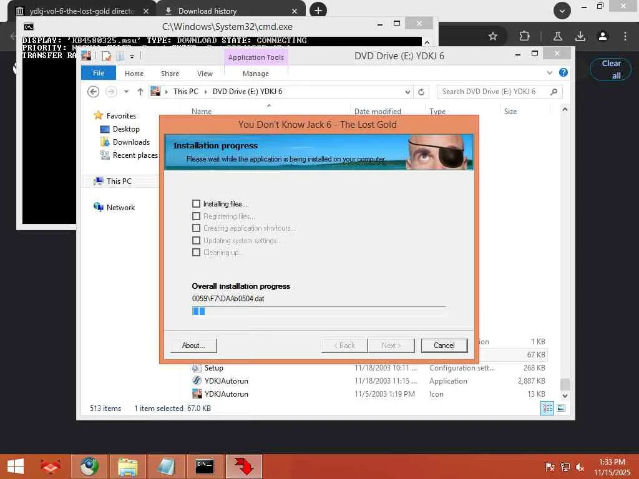The image size is (639, 479).
Task: Open the browser downloads arrow icon
Action: [580, 36]
